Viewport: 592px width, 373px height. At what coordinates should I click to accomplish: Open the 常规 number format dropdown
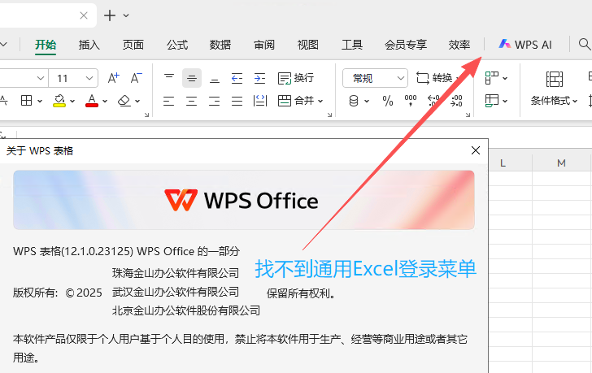pyautogui.click(x=375, y=78)
